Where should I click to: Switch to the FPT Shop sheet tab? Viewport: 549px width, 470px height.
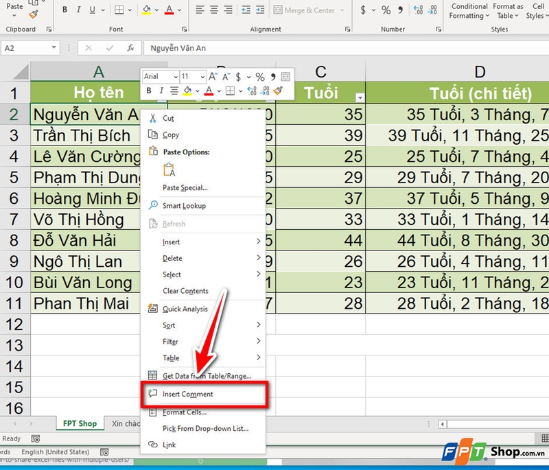[x=80, y=423]
